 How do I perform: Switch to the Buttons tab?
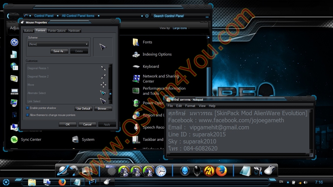pyautogui.click(x=29, y=31)
